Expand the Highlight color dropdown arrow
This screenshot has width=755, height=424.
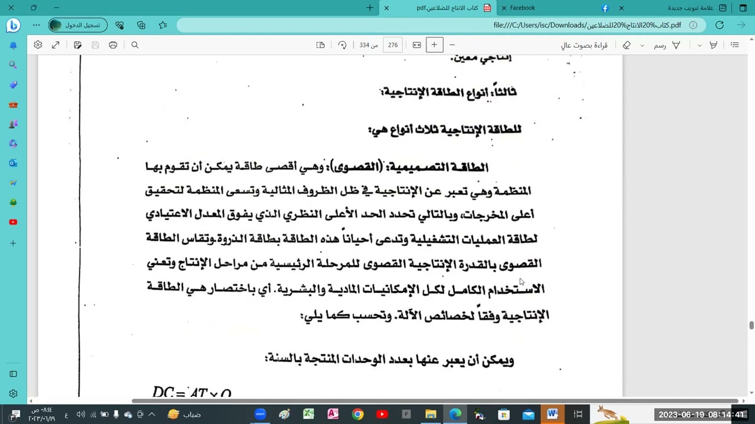point(699,45)
